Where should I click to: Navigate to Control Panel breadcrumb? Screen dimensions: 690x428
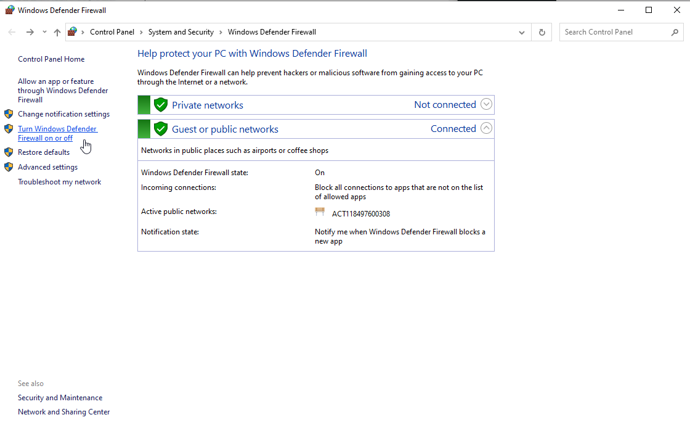click(x=112, y=31)
